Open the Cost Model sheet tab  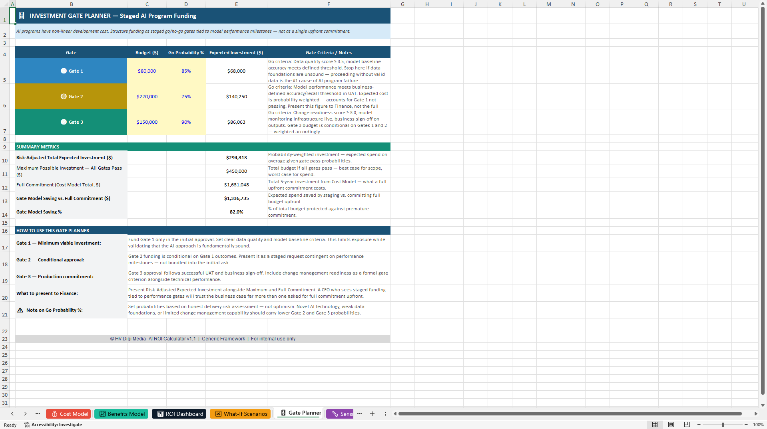click(69, 414)
